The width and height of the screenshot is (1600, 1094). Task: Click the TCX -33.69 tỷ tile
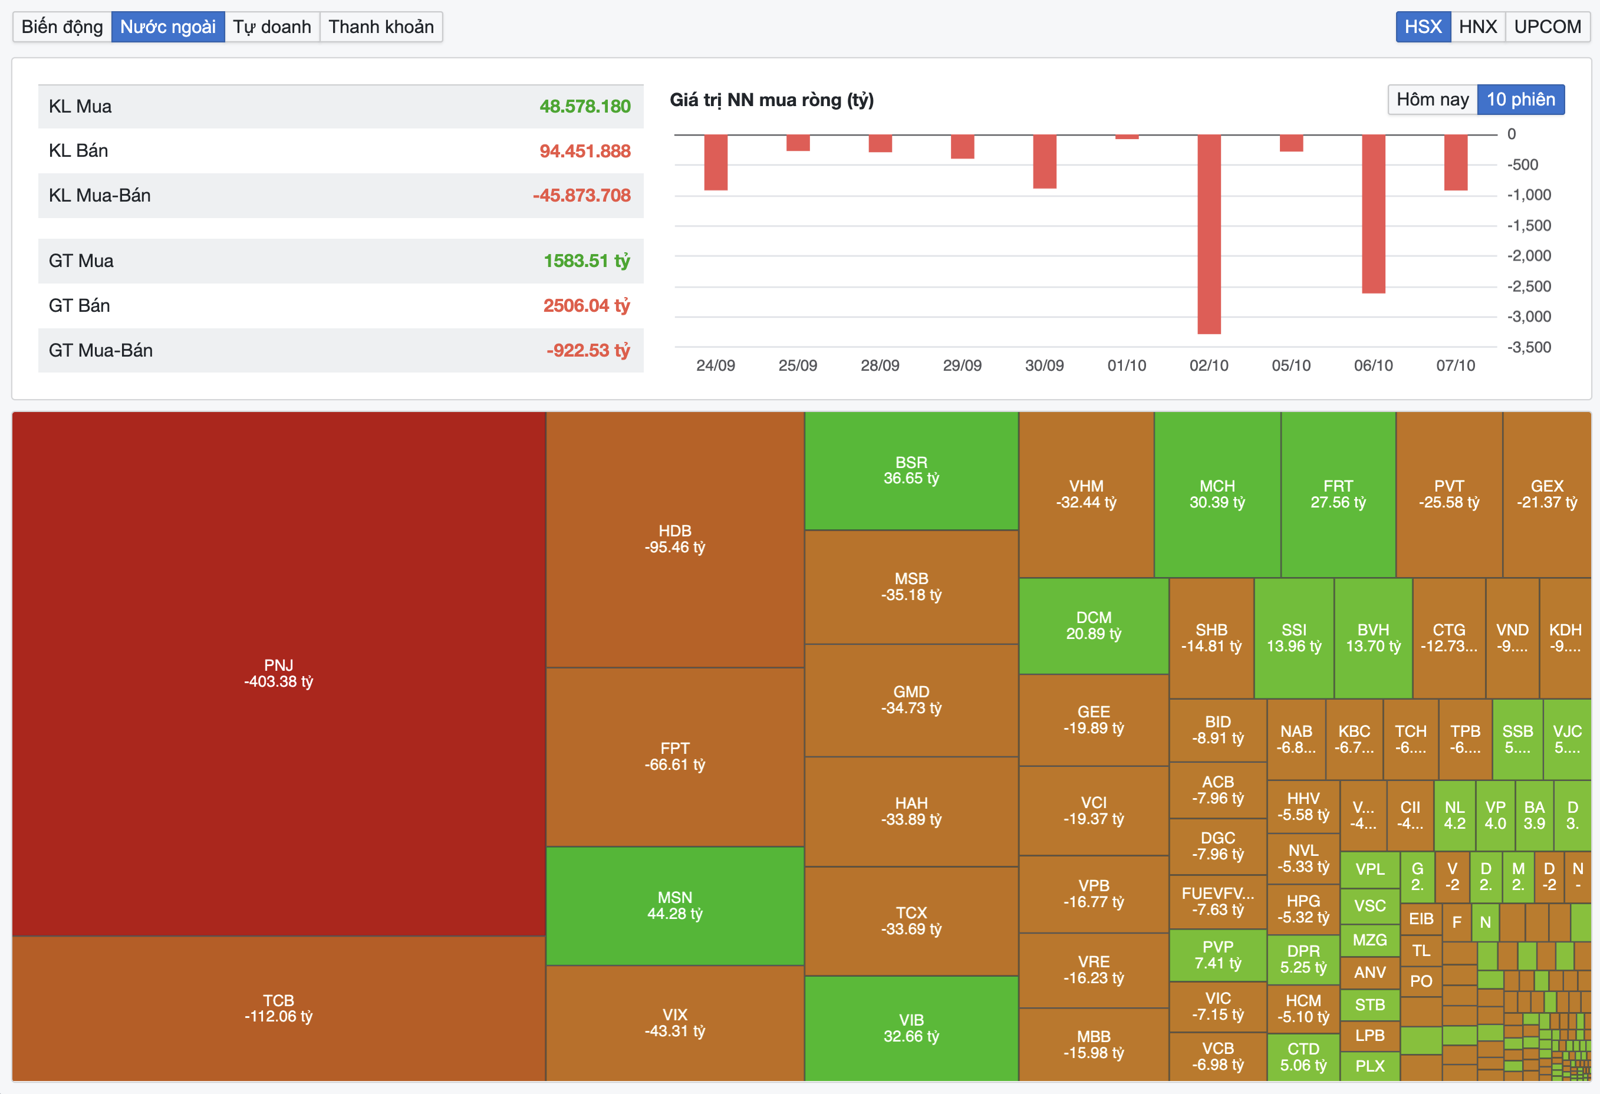tap(911, 921)
